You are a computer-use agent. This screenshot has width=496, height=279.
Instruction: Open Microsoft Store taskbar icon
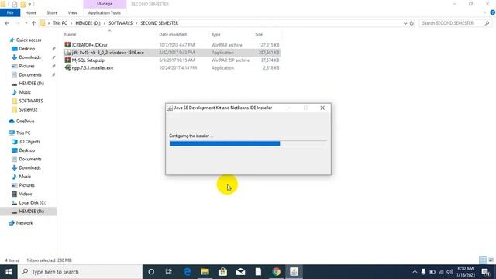[x=222, y=272]
